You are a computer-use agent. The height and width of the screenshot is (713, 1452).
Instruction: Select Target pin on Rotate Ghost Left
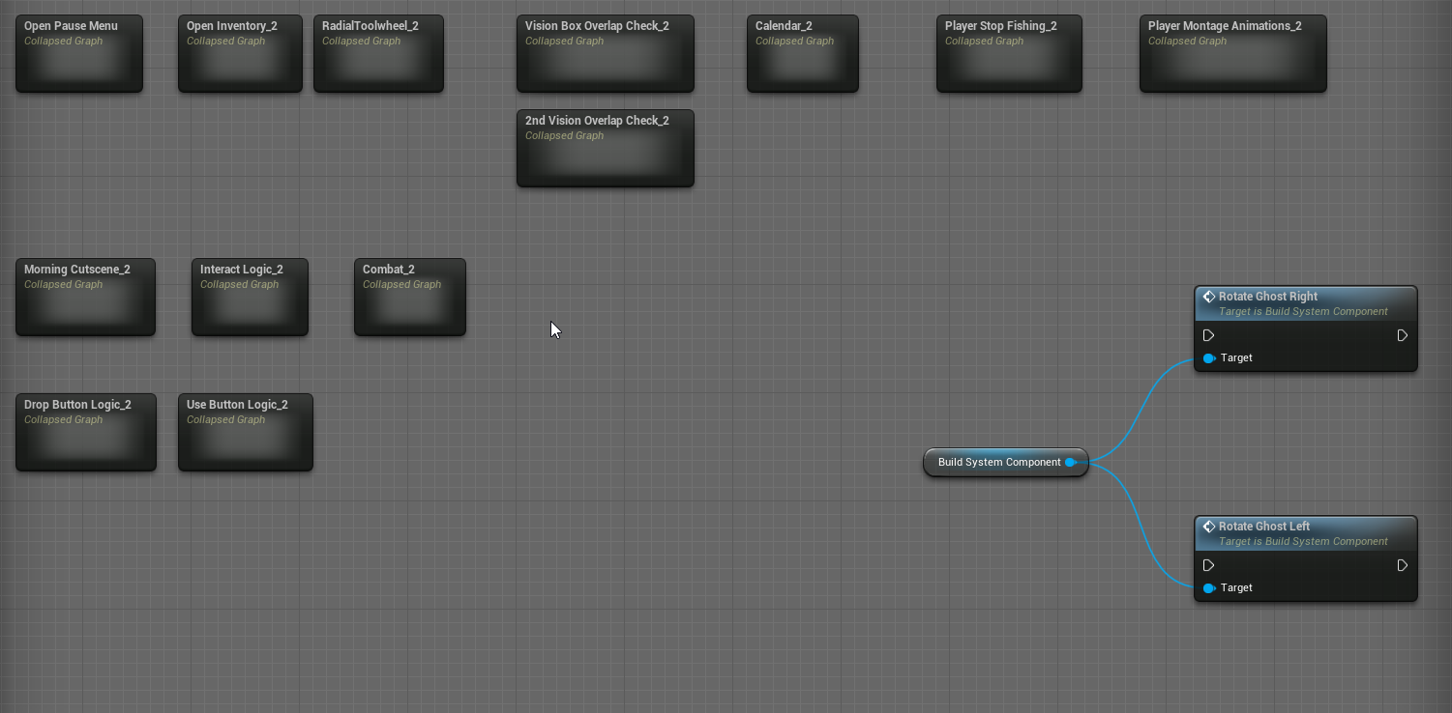pos(1209,588)
